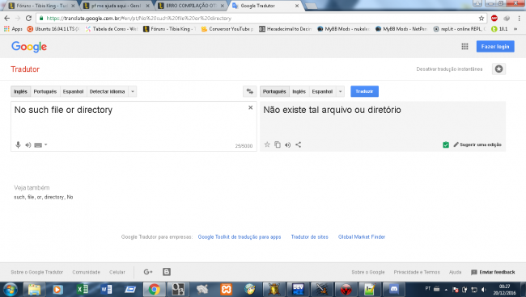526x297 pixels.
Task: Click Sugerir uma edição
Action: coord(477,144)
